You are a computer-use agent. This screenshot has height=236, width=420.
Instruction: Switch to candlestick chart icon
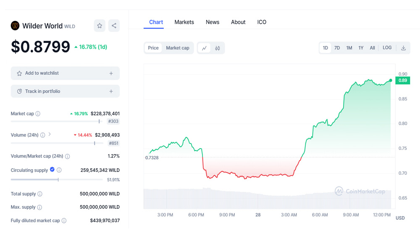[218, 48]
